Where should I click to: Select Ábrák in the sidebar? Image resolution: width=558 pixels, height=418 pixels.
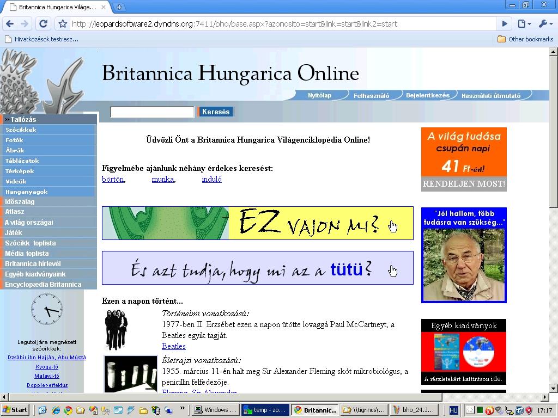pyautogui.click(x=48, y=150)
